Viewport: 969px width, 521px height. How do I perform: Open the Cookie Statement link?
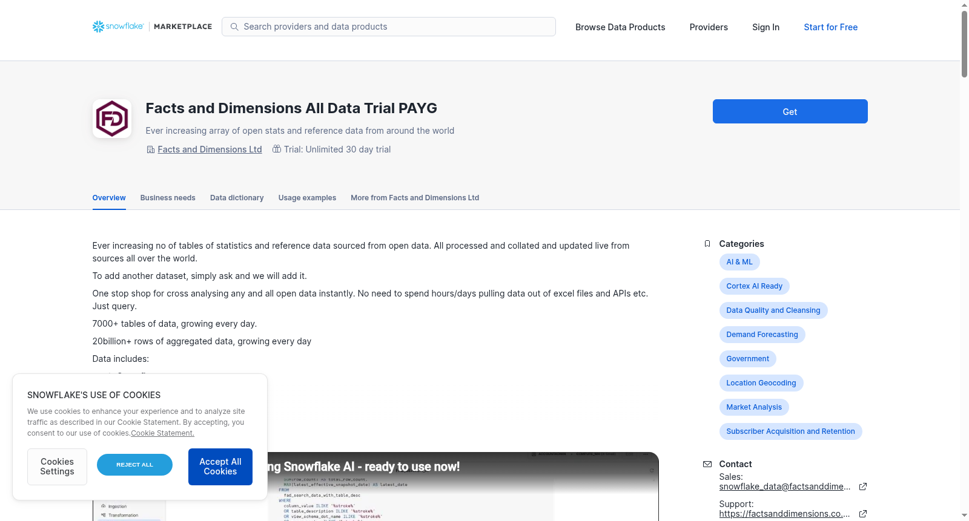[x=162, y=433]
